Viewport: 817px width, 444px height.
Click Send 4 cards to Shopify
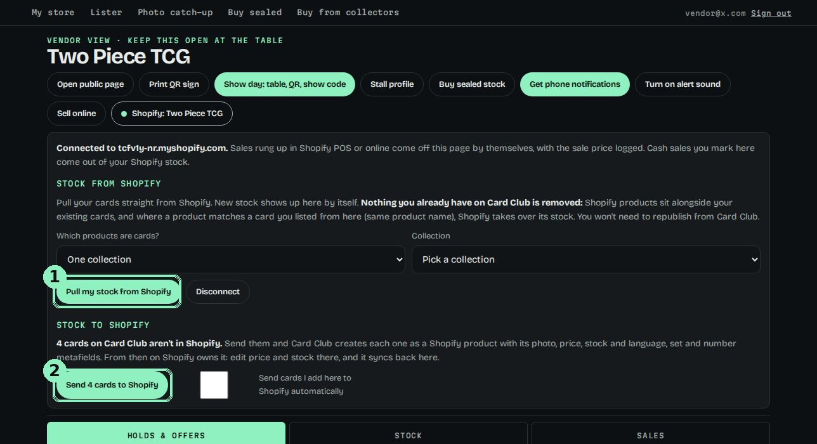(x=112, y=385)
